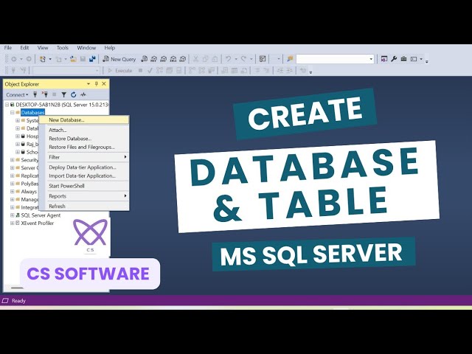Click the Ready status bar text
The image size is (472, 354).
(18, 300)
